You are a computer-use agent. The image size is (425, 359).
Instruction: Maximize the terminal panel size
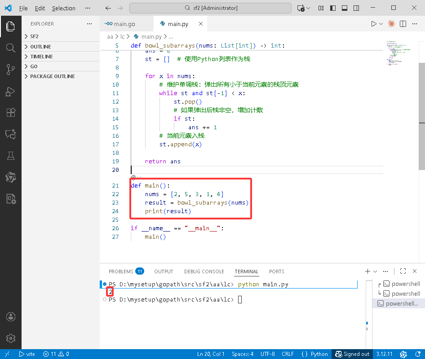pos(403,271)
